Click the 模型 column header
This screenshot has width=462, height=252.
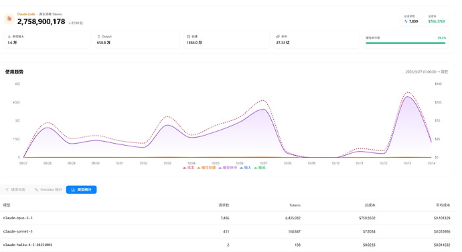(x=7, y=205)
